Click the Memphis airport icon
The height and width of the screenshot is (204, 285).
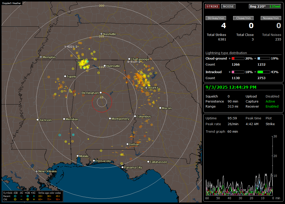point(41,57)
